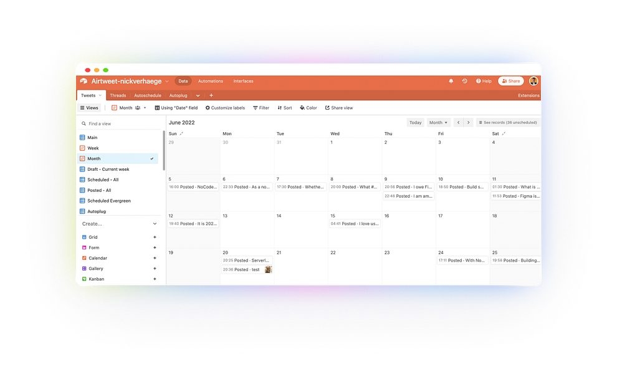The image size is (617, 374).
Task: Click the Airtable base logo icon
Action: (x=84, y=81)
